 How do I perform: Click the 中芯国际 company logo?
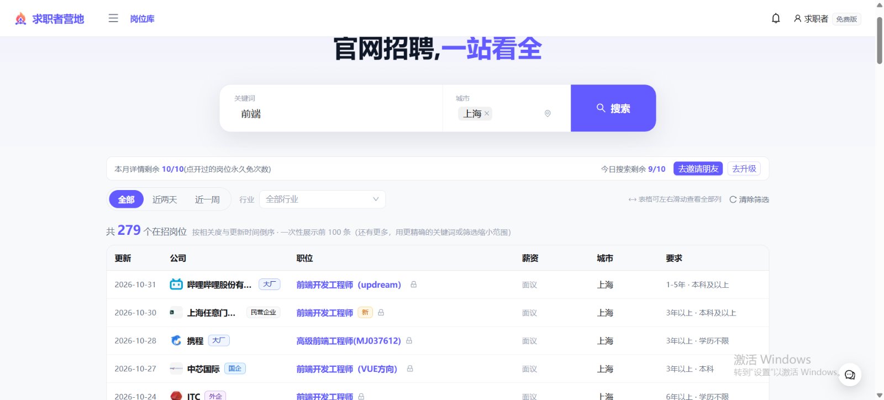[x=176, y=369]
